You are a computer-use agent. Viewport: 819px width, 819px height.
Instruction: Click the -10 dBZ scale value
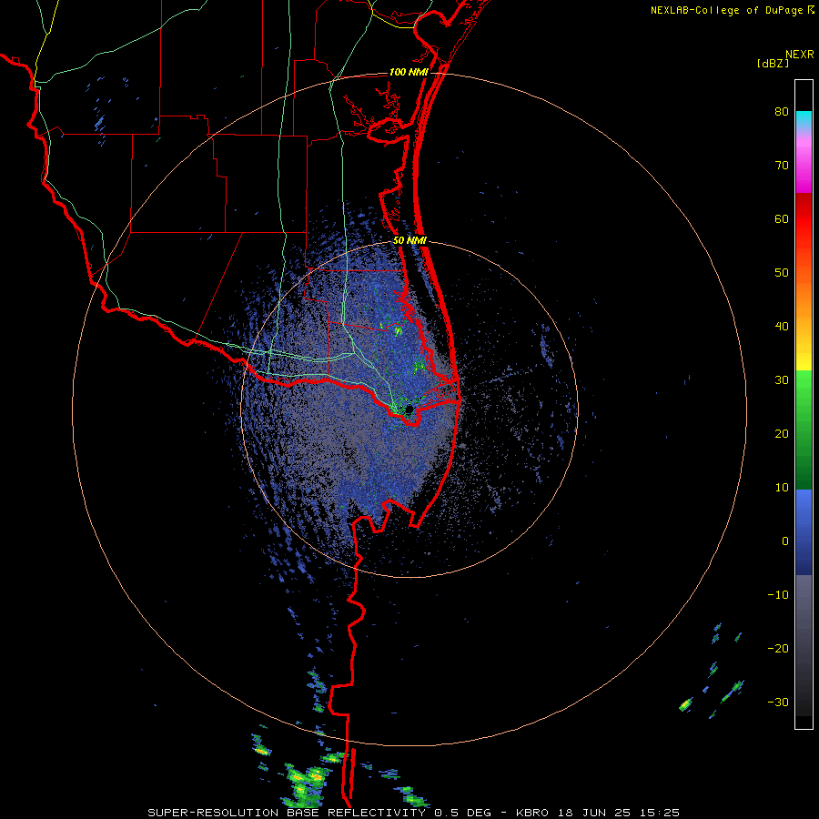tap(778, 595)
